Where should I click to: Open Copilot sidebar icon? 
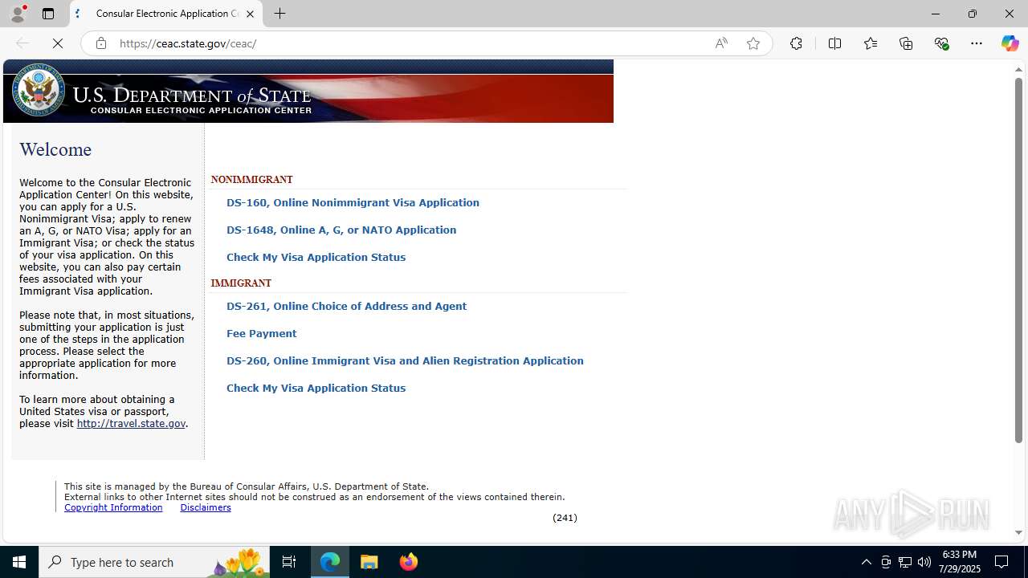(x=1010, y=43)
